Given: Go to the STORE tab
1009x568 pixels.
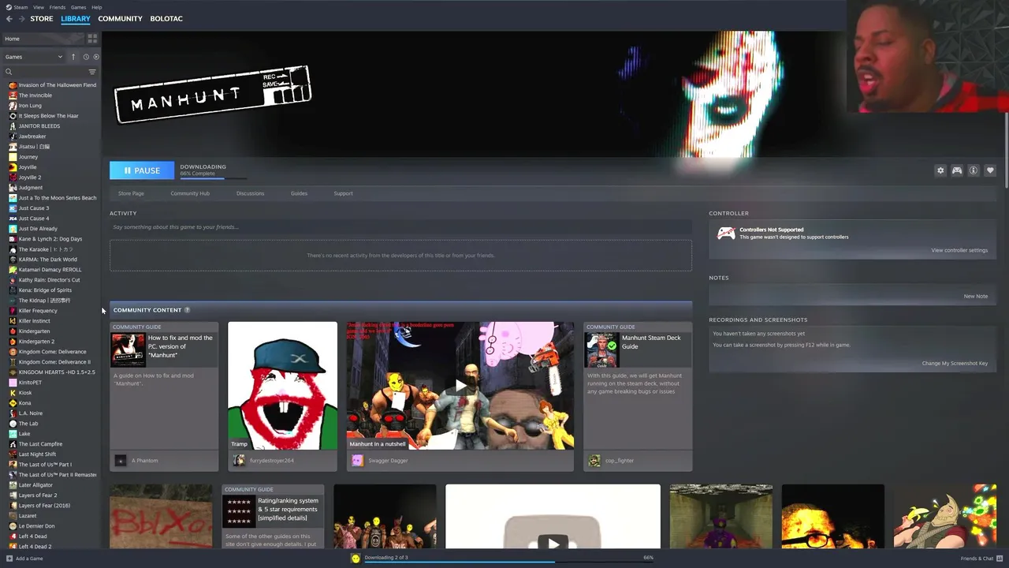Looking at the screenshot, I should tap(42, 19).
